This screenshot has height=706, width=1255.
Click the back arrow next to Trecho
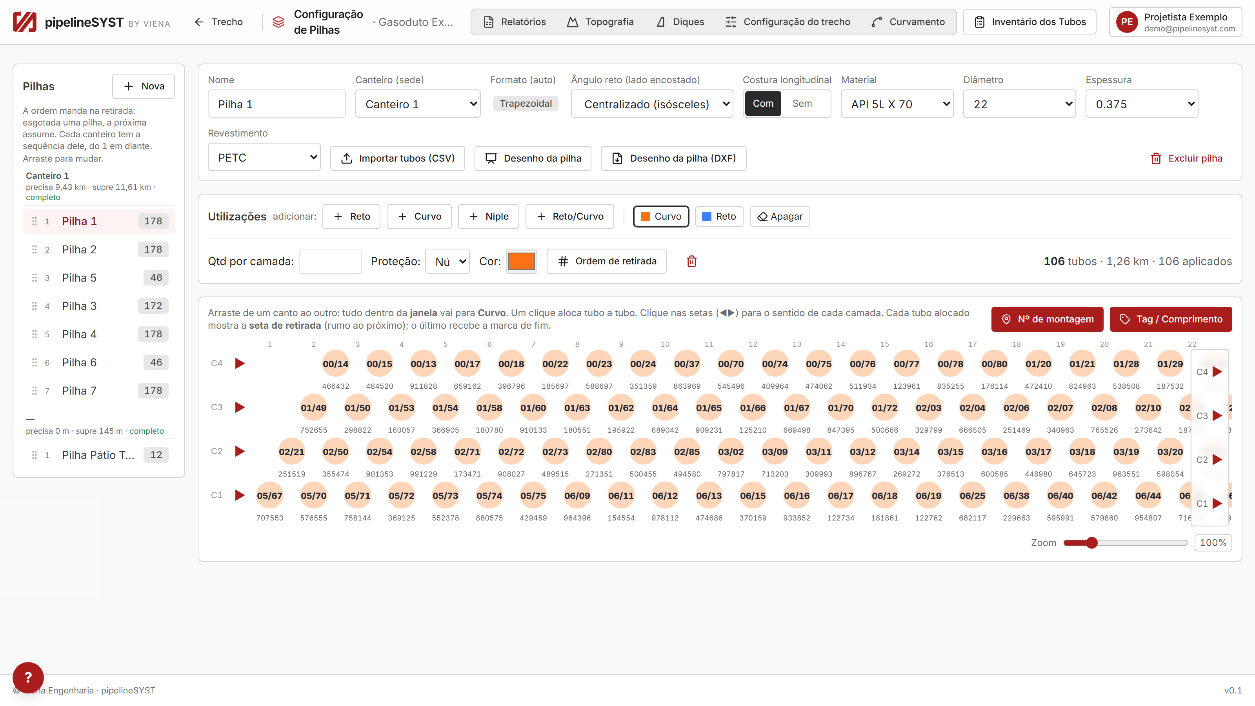199,22
